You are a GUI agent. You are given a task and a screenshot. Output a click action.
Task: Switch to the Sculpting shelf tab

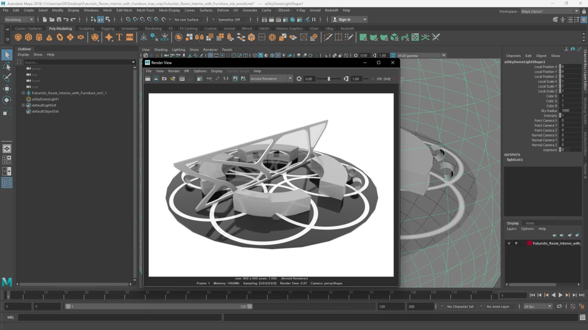click(86, 28)
